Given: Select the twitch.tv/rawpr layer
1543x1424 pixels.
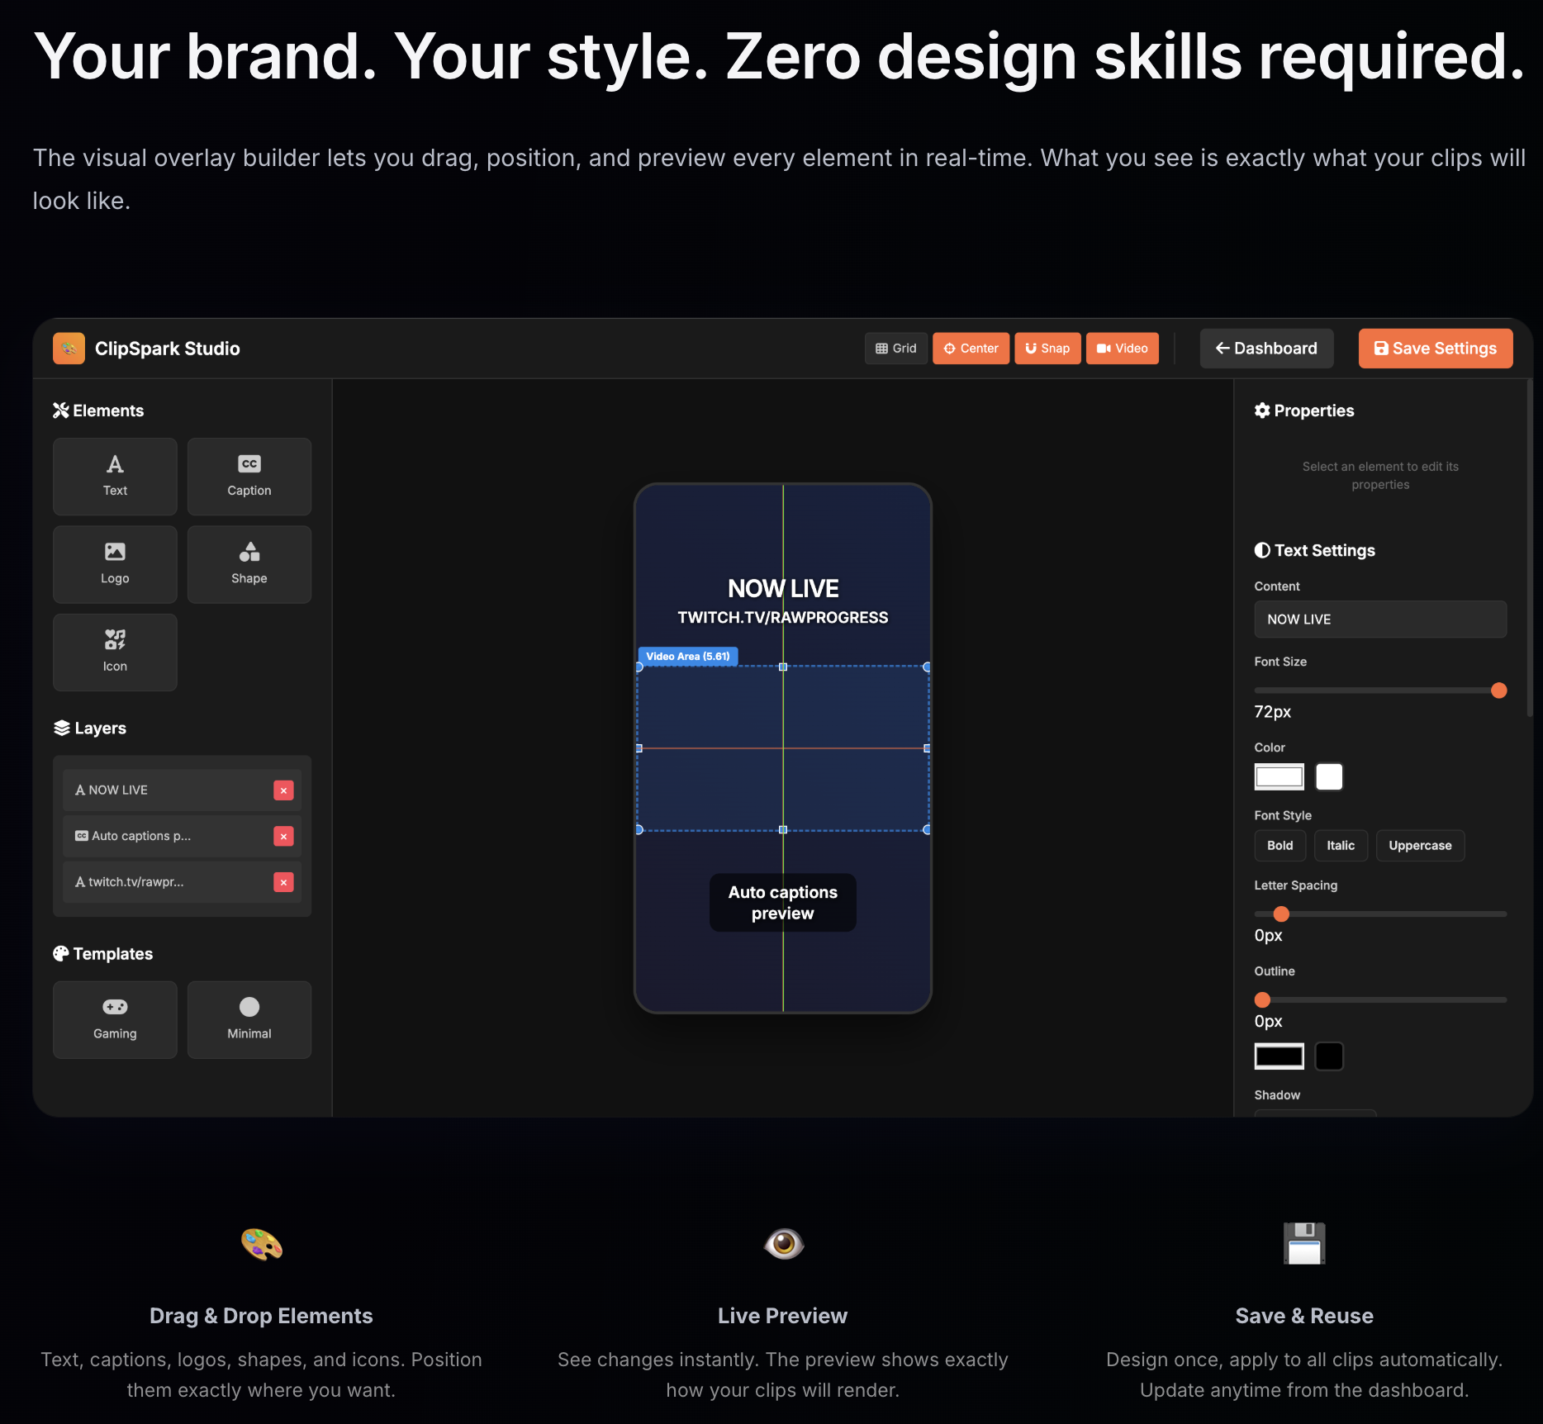Looking at the screenshot, I should [x=165, y=881].
